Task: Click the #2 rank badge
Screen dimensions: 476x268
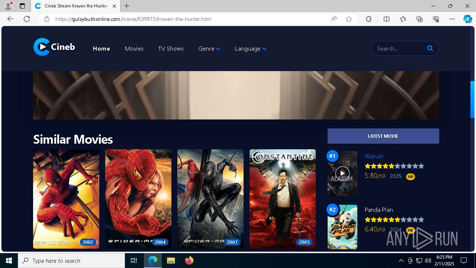Action: coord(332,210)
